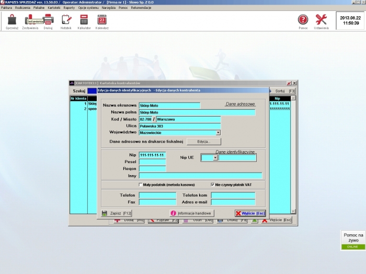Viewport: 366px width, 274px height.
Task: Open Pomoc na żywo online widget
Action: tap(353, 240)
